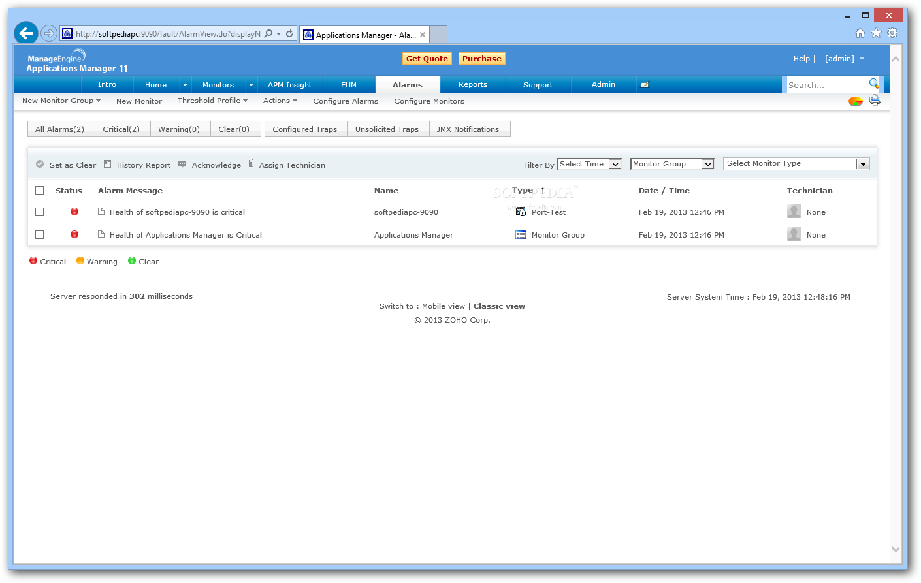
Task: Switch to the Admin tab
Action: 604,84
